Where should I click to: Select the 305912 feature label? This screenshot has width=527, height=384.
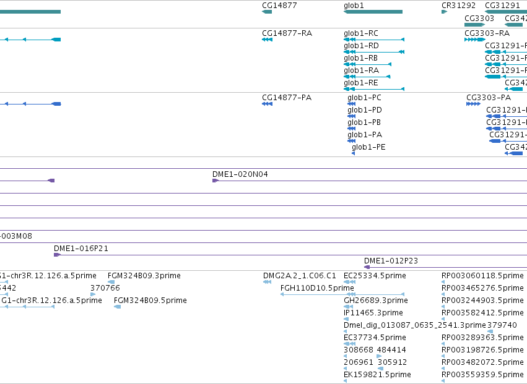(392, 362)
